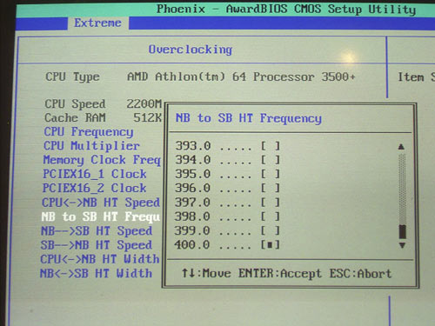Image resolution: width=435 pixels, height=326 pixels.
Task: Select the 397.0 frequency option bracket
Action: click(271, 203)
